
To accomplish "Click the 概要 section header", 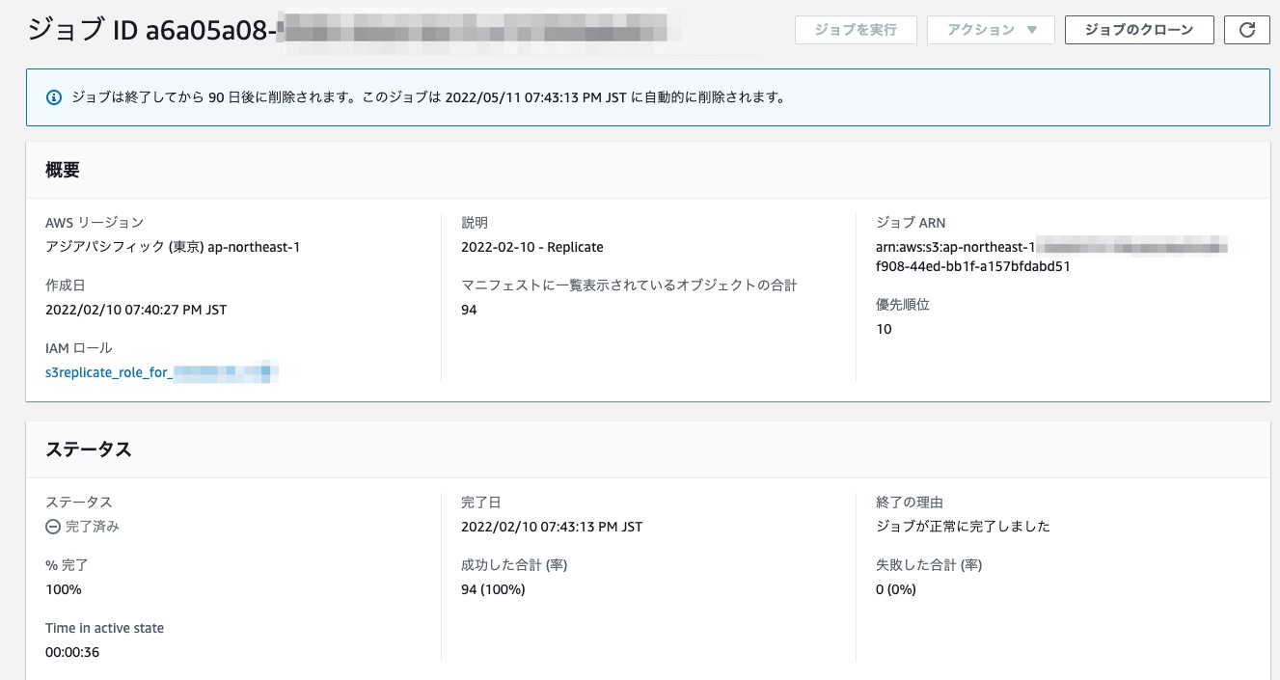I will (x=63, y=171).
